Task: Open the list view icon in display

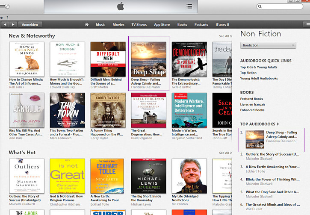Action: click(x=189, y=6)
